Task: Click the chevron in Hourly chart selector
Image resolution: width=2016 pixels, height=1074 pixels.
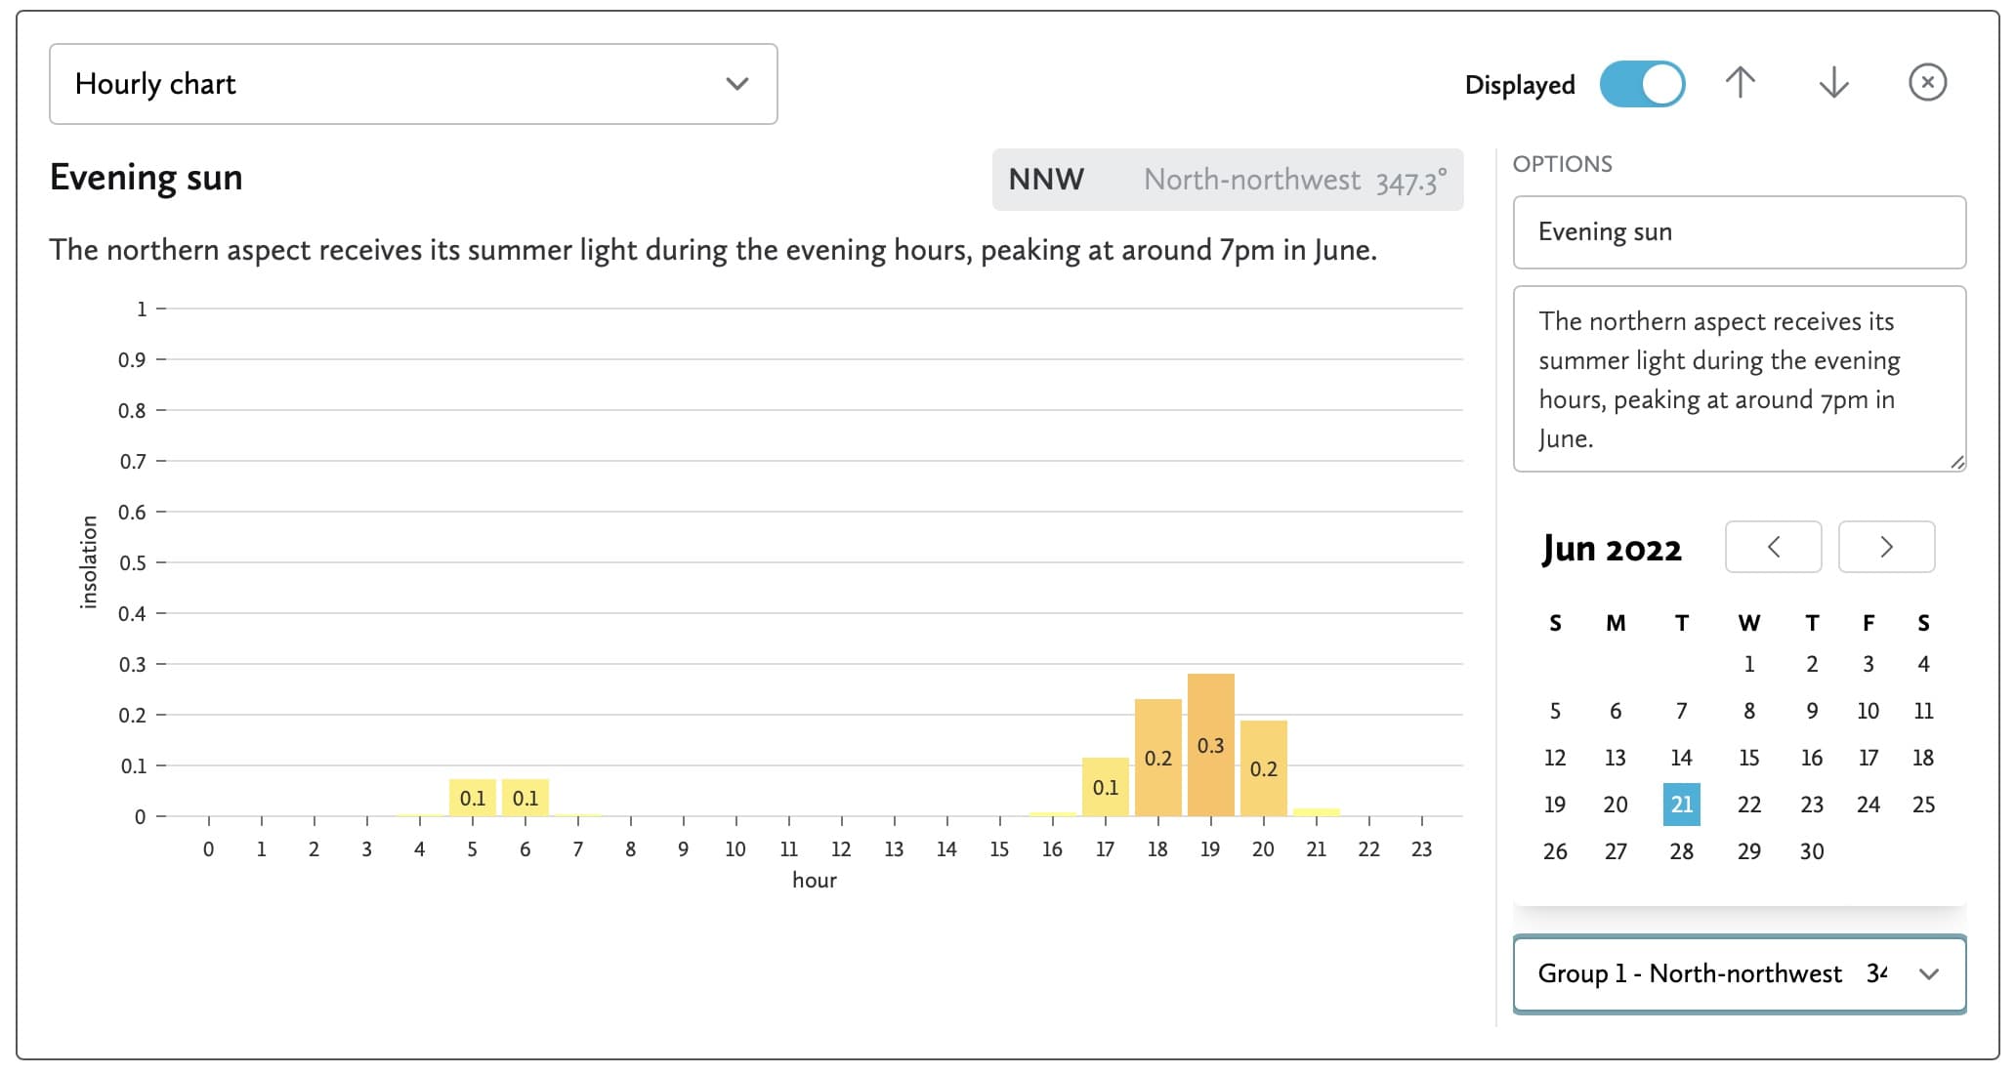Action: pyautogui.click(x=737, y=84)
